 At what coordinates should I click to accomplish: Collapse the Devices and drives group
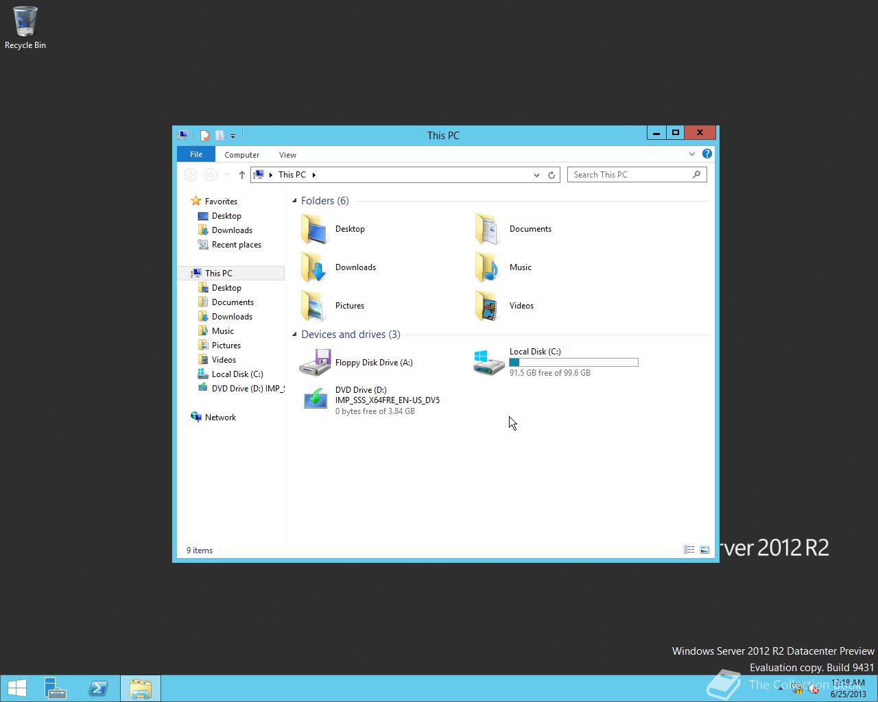point(294,335)
